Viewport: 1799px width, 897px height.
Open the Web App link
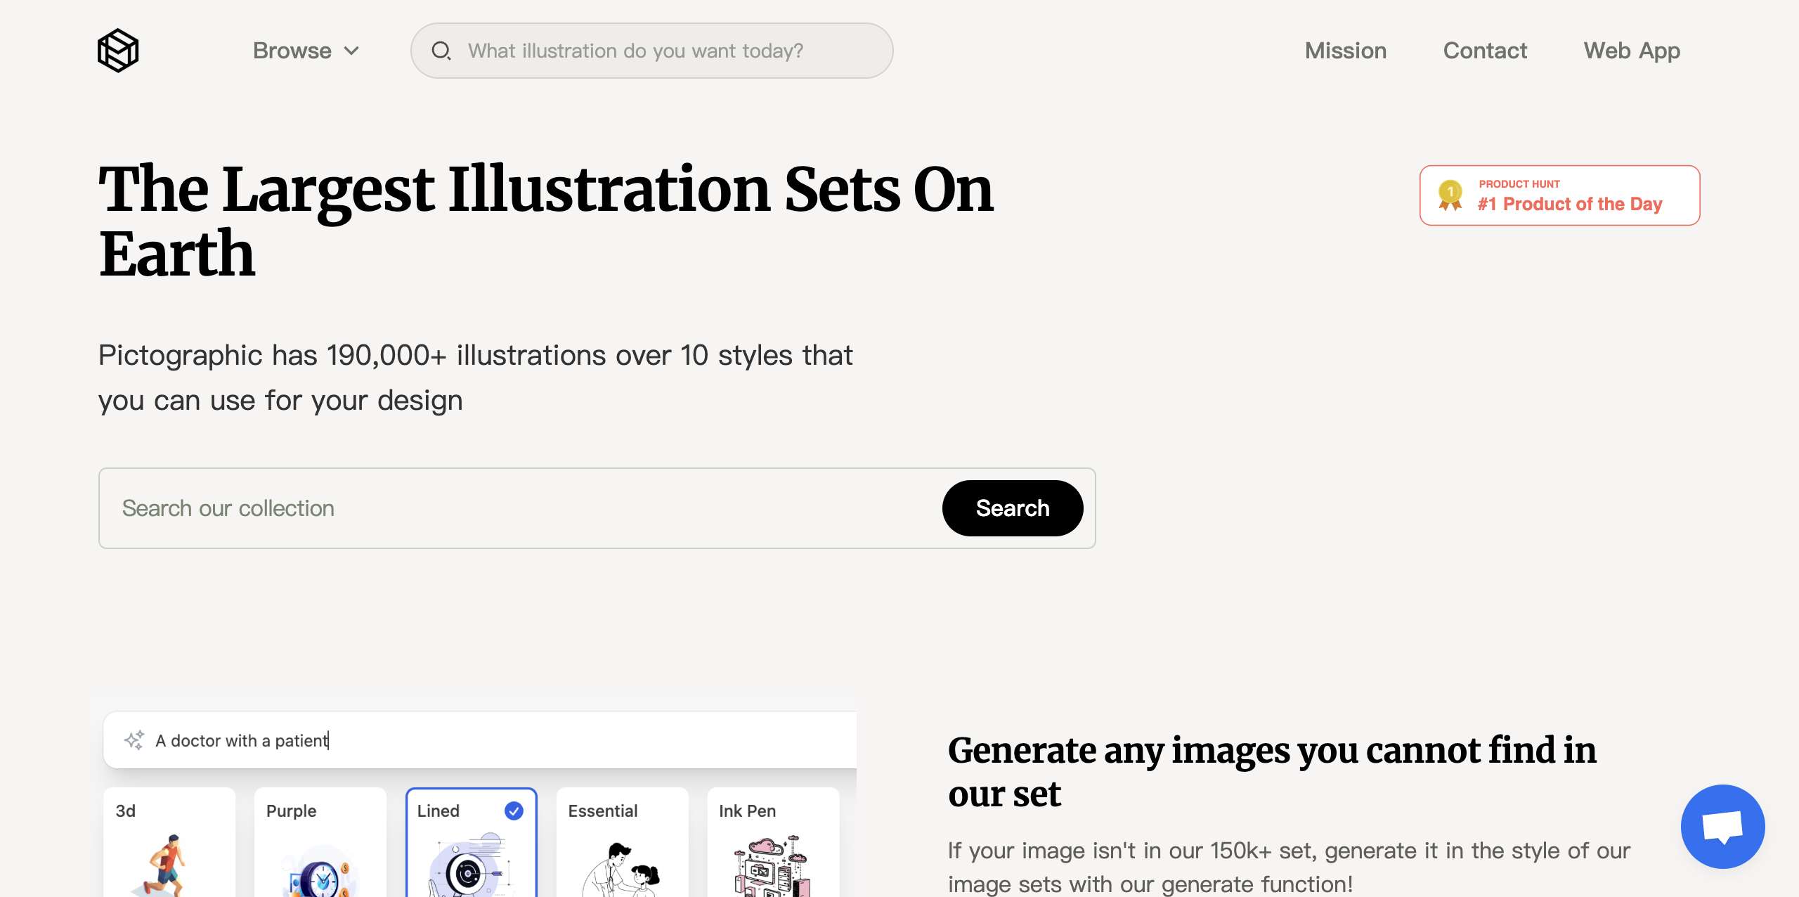coord(1631,51)
